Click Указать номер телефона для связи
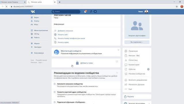This screenshot has height=104, width=184. click(71, 38)
